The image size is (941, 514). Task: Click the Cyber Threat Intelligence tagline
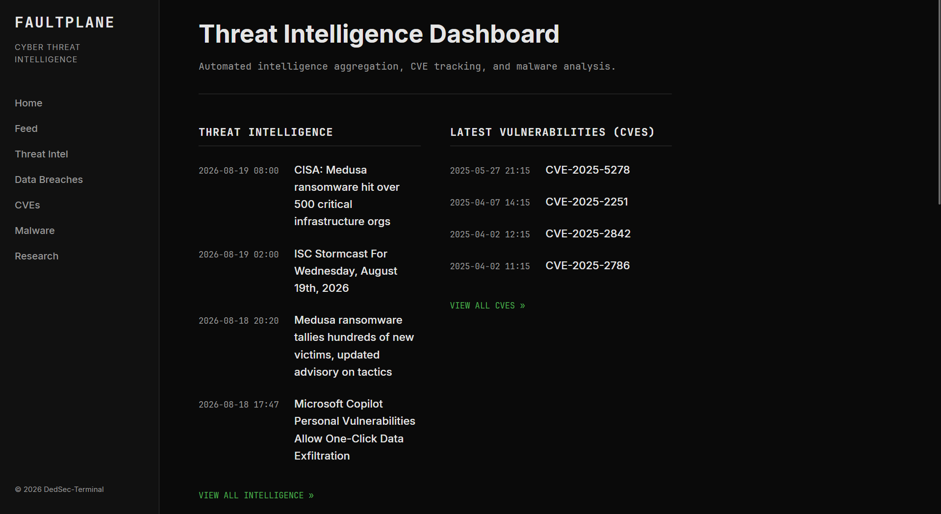(48, 53)
